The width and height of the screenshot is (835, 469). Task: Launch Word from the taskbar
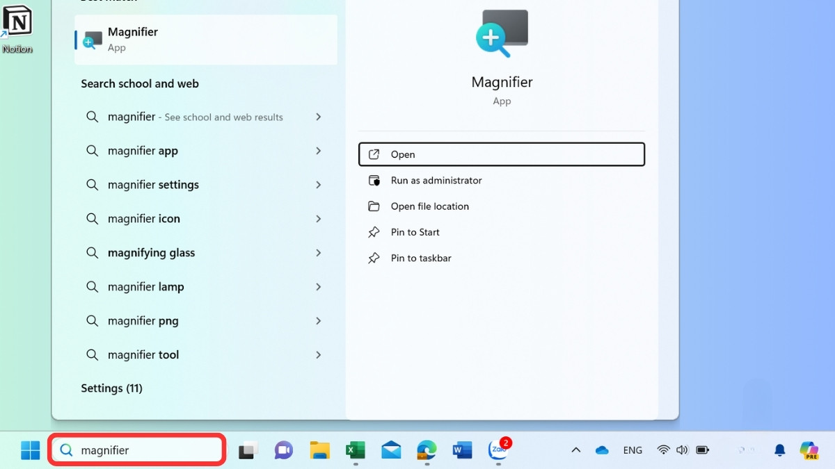point(462,450)
